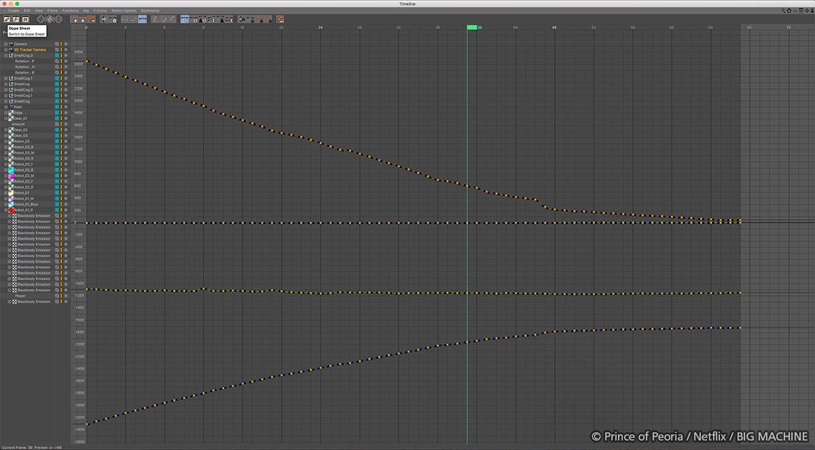Click the rightmost orange icon in the toolbar
The image size is (815, 450).
[280, 19]
